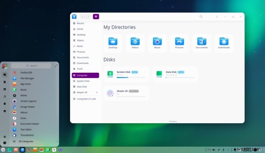Select Home in the sidebar
Image resolution: width=265 pixels, height=153 pixels.
(x=85, y=29)
